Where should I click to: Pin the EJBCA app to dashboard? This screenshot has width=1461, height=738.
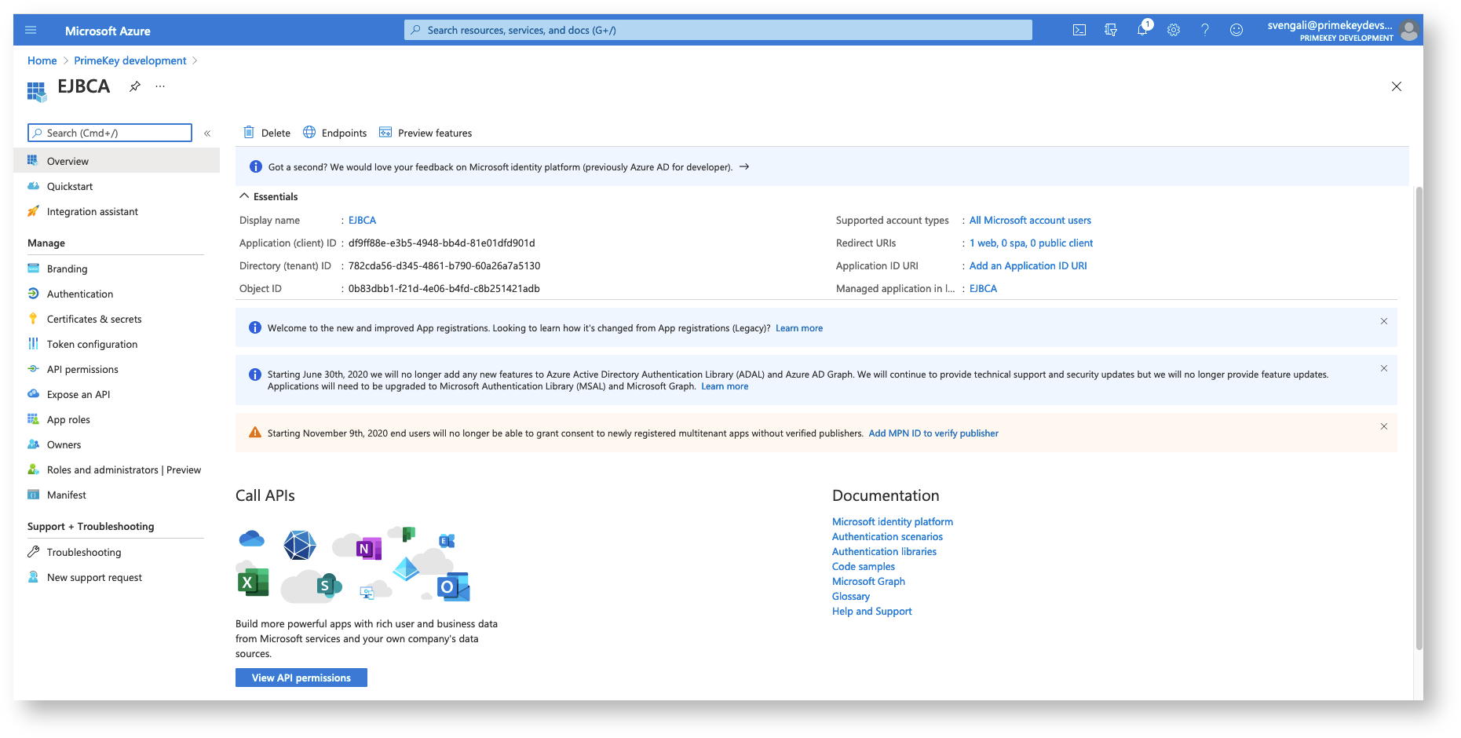point(134,86)
